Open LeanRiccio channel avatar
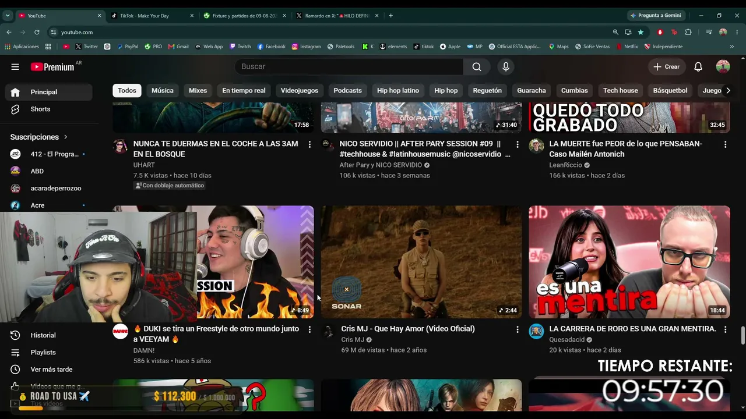The width and height of the screenshot is (746, 419). [x=536, y=145]
